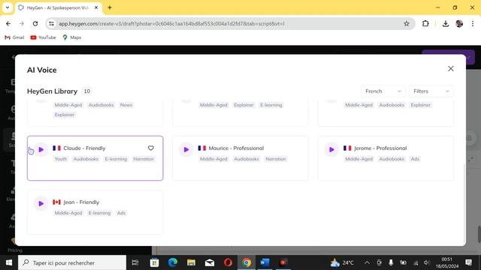Open Microsoft Store from the taskbar
Screen dimensions: 481x270
154,262
